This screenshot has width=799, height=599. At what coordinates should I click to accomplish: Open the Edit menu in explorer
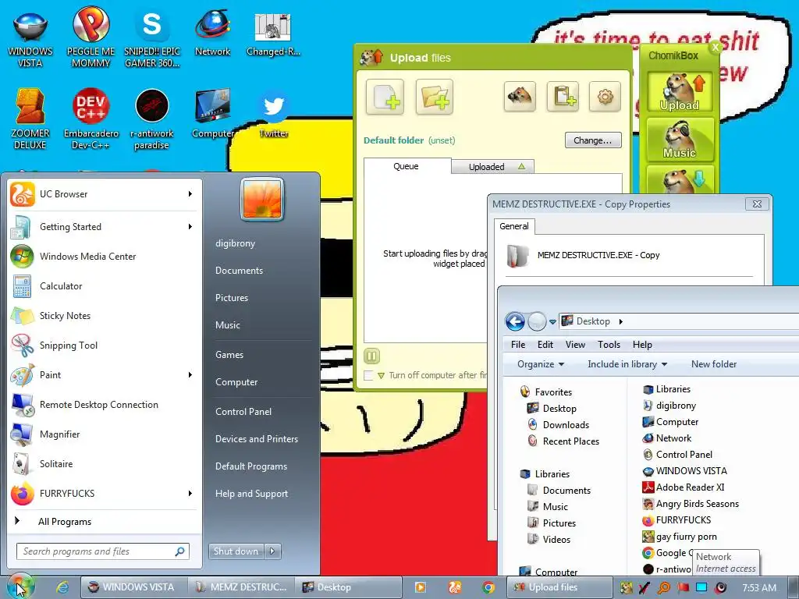click(x=545, y=344)
